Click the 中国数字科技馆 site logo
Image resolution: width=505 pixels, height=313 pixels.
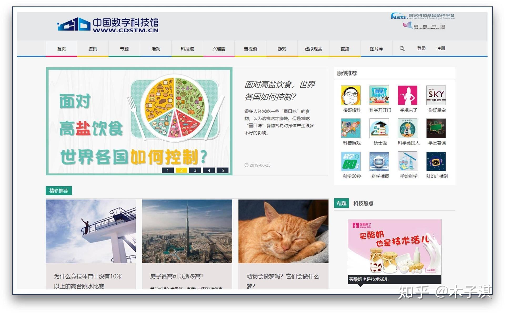[108, 25]
